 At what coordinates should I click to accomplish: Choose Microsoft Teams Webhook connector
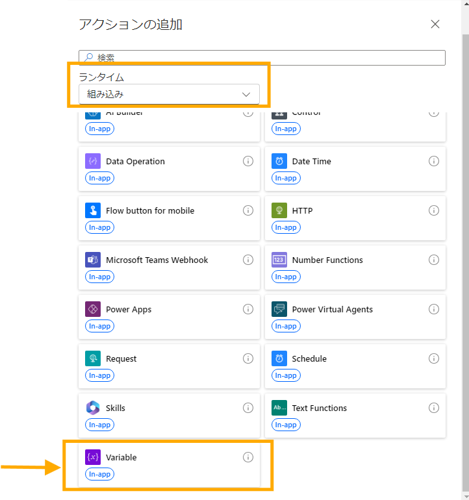169,268
